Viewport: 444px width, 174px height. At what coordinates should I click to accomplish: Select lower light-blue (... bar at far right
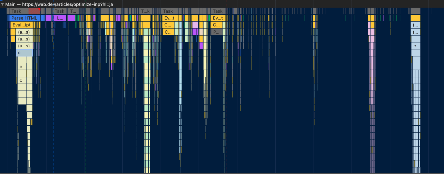click(x=416, y=32)
